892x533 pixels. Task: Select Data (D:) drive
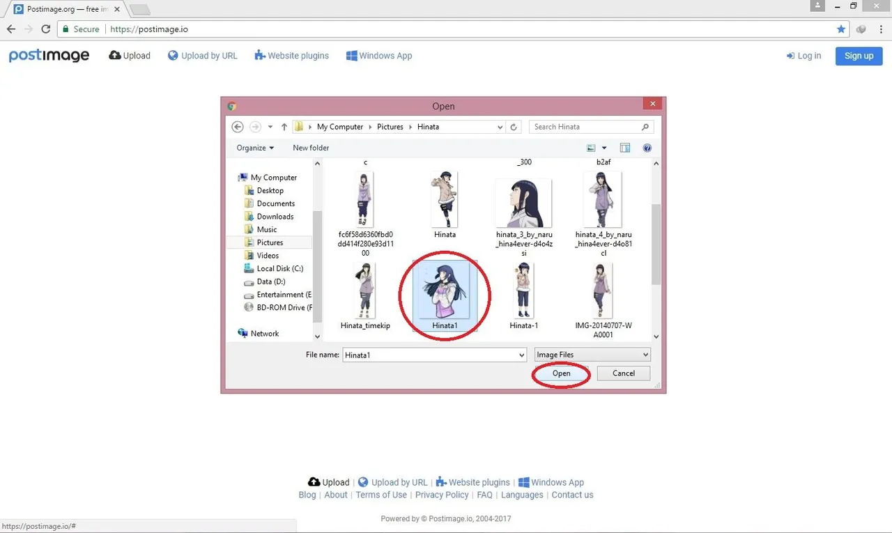click(270, 281)
